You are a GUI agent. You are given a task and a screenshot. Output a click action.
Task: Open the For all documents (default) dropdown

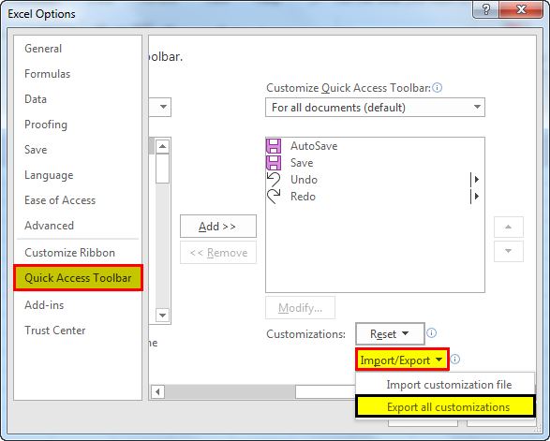[x=375, y=108]
